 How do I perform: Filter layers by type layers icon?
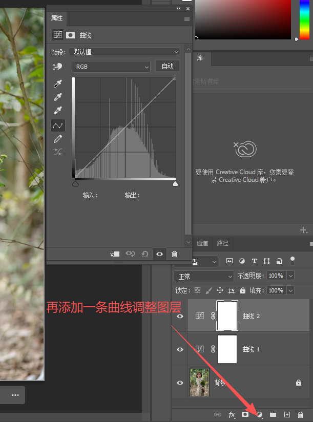[254, 261]
